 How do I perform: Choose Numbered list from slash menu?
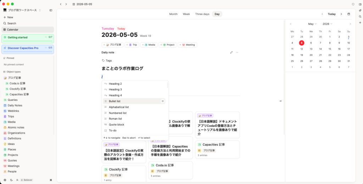point(134,113)
